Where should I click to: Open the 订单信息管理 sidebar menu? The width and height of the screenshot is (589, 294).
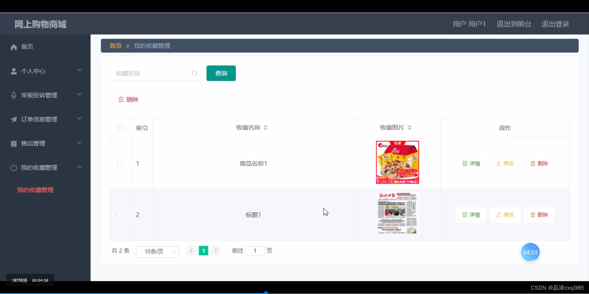tap(45, 119)
